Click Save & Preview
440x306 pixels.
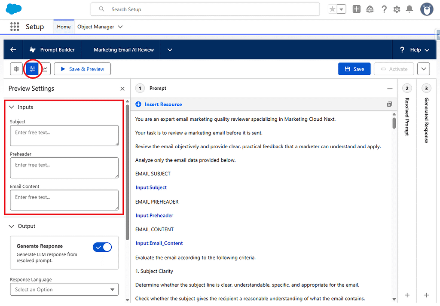click(x=82, y=69)
